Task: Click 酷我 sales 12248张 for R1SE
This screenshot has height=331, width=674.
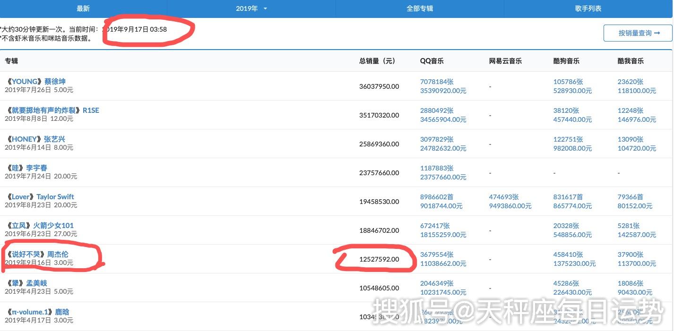Action: (631, 110)
